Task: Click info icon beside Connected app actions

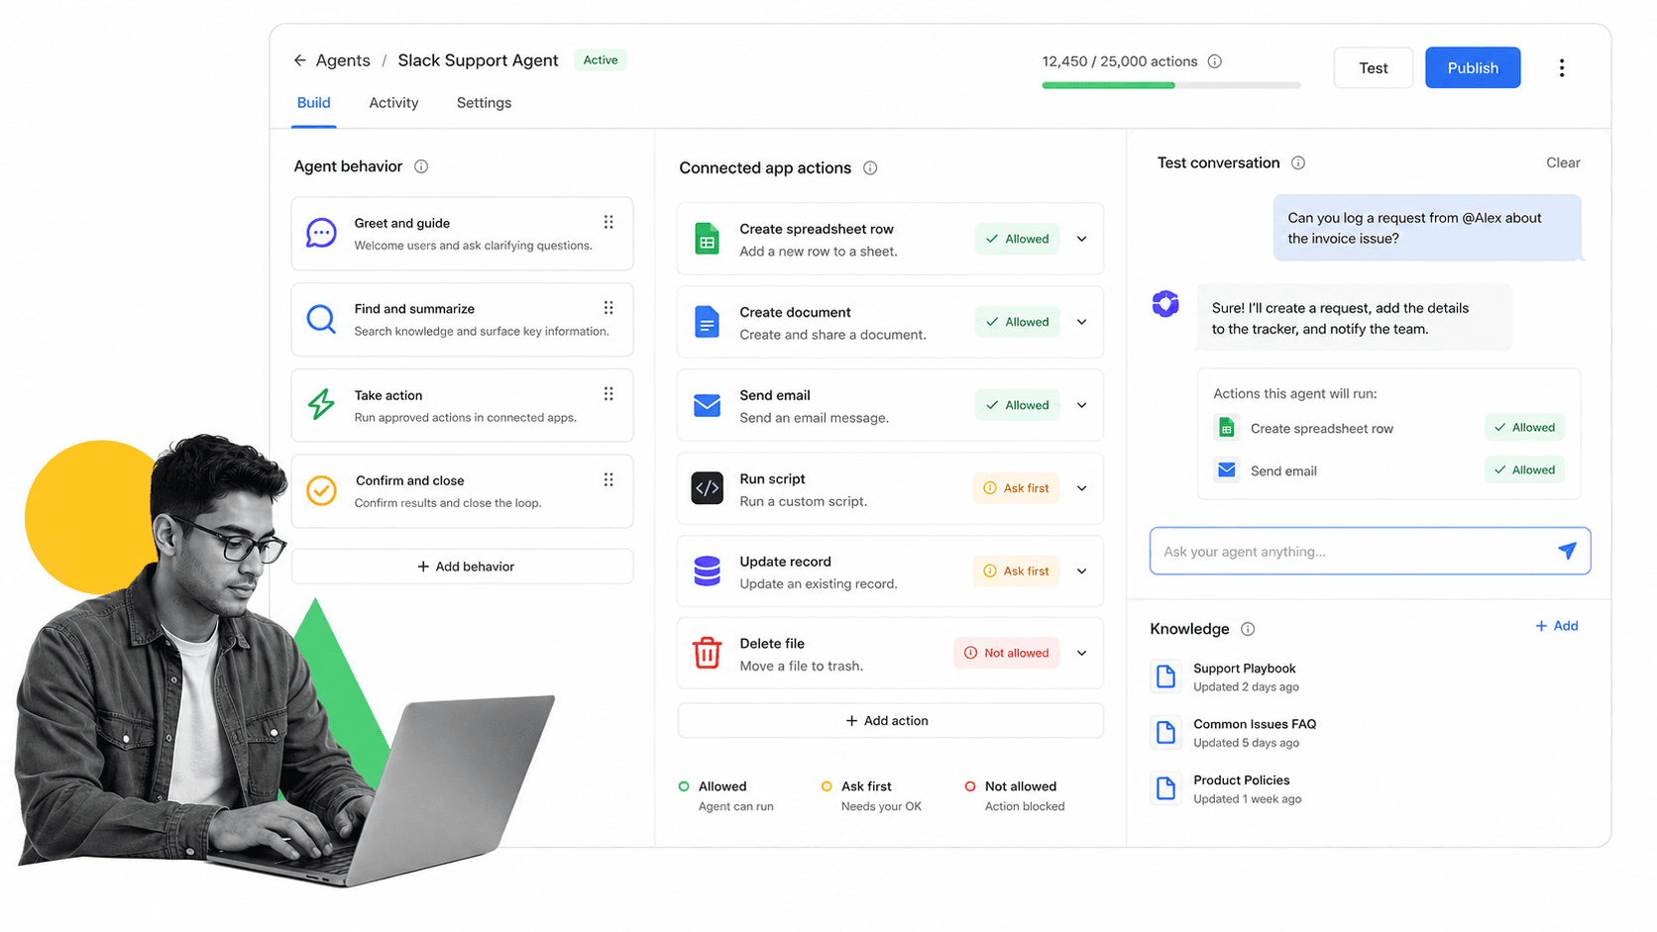Action: point(870,168)
